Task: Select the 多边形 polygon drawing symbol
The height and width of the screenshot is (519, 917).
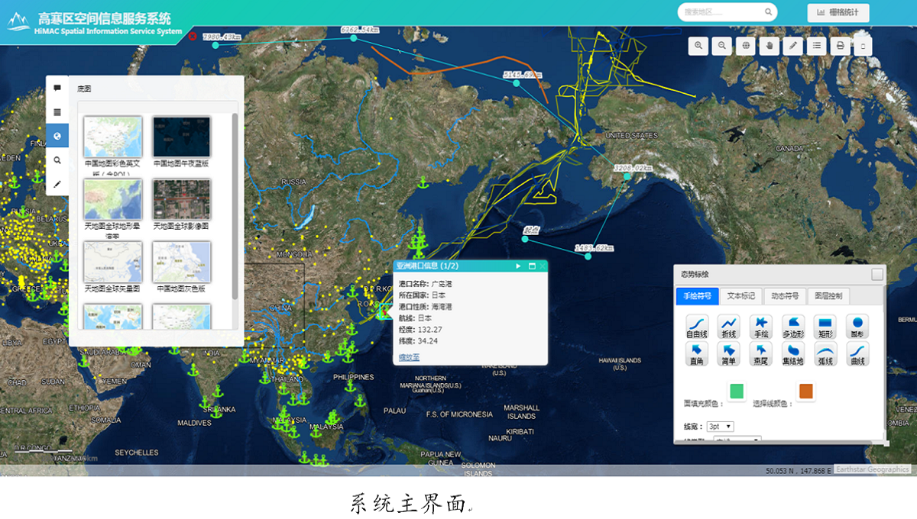Action: tap(792, 326)
